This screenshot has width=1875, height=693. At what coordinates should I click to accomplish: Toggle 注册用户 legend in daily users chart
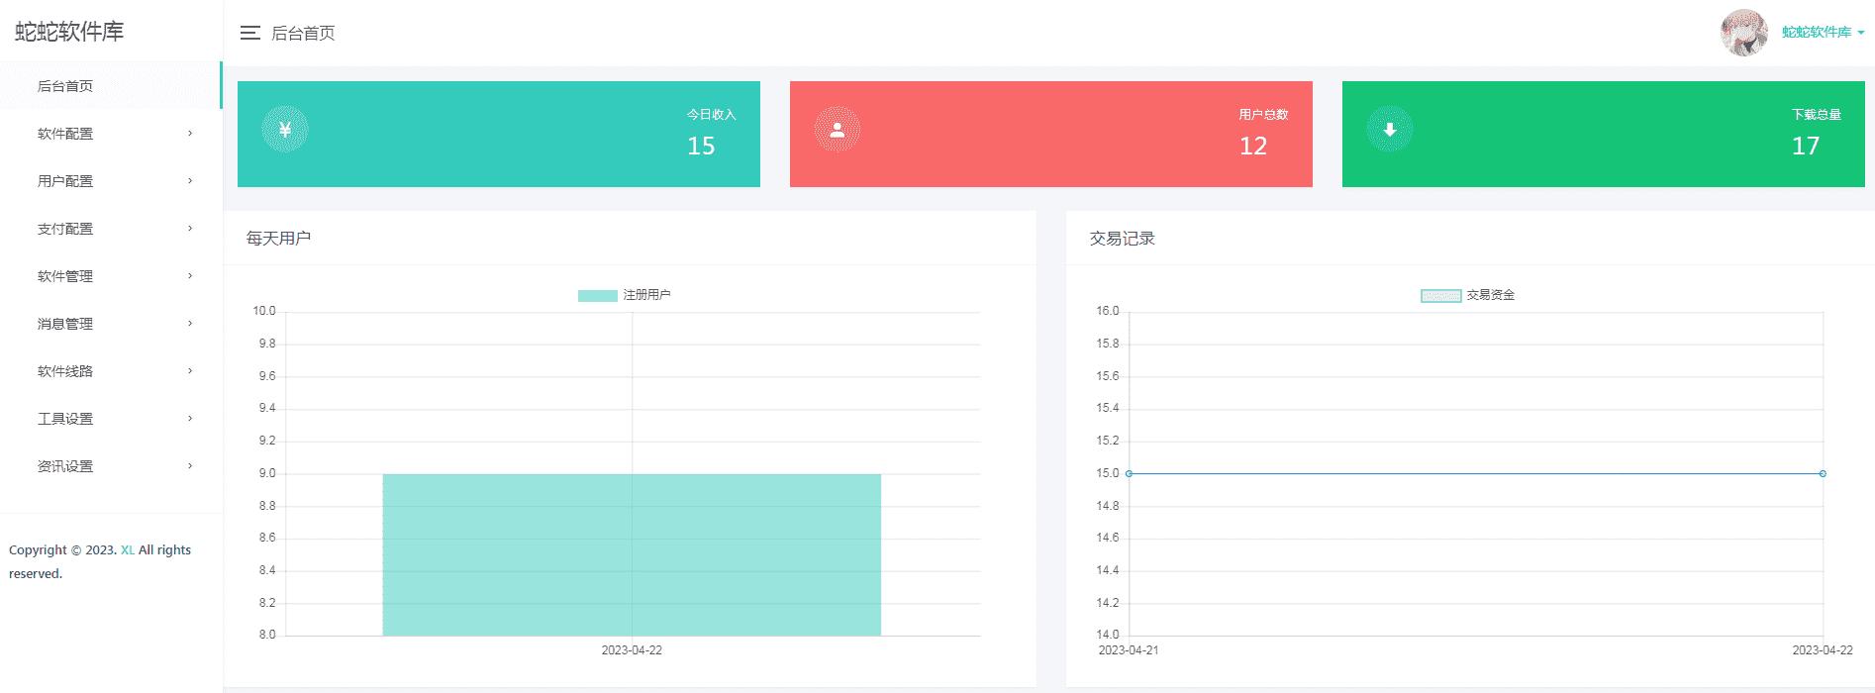pyautogui.click(x=624, y=295)
